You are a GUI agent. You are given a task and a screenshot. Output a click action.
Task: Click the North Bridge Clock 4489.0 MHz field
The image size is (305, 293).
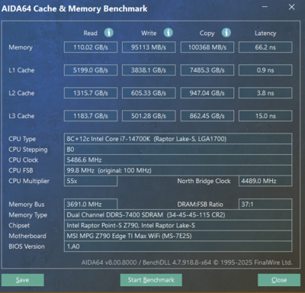(265, 181)
